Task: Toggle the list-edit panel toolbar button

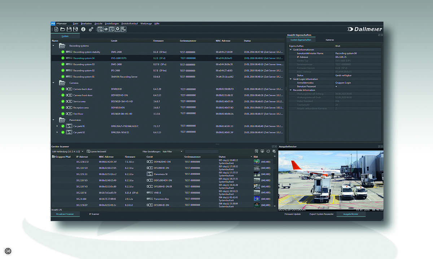Action: coord(112,29)
